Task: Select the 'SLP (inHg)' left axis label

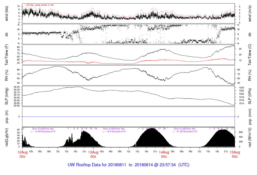Action: coord(7,96)
